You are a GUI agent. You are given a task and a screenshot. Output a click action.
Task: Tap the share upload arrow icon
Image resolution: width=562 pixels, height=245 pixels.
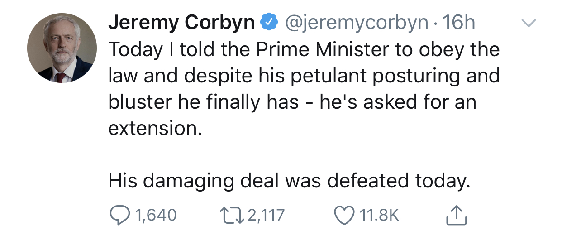(456, 216)
